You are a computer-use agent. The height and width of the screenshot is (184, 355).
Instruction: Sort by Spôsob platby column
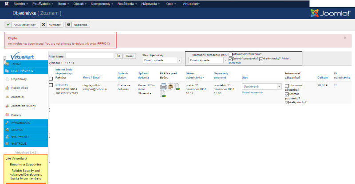pyautogui.click(x=123, y=75)
